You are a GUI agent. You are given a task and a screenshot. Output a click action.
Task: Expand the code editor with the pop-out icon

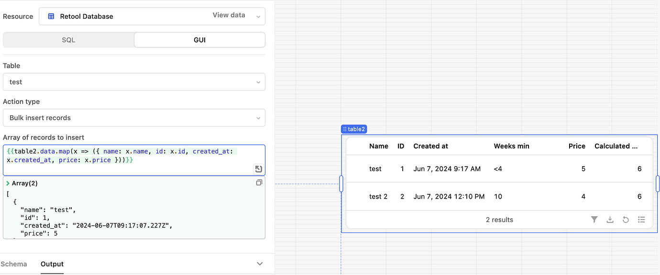(258, 169)
